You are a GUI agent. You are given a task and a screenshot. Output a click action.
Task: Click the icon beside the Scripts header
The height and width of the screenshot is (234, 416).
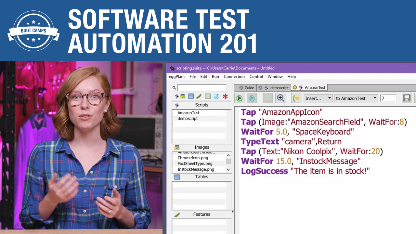[177, 105]
